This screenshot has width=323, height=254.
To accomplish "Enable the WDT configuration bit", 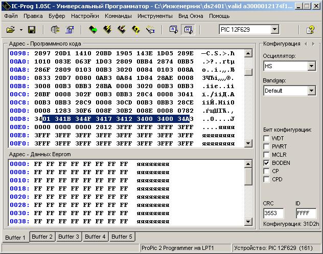I will 266,138.
